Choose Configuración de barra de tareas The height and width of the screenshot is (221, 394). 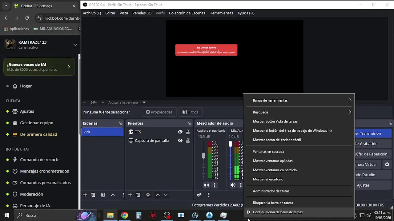click(x=299, y=212)
